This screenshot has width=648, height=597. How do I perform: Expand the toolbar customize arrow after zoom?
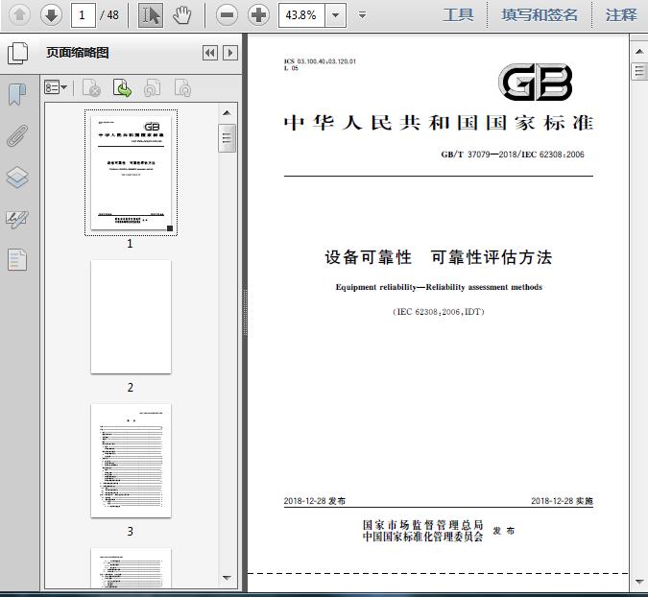click(x=362, y=14)
